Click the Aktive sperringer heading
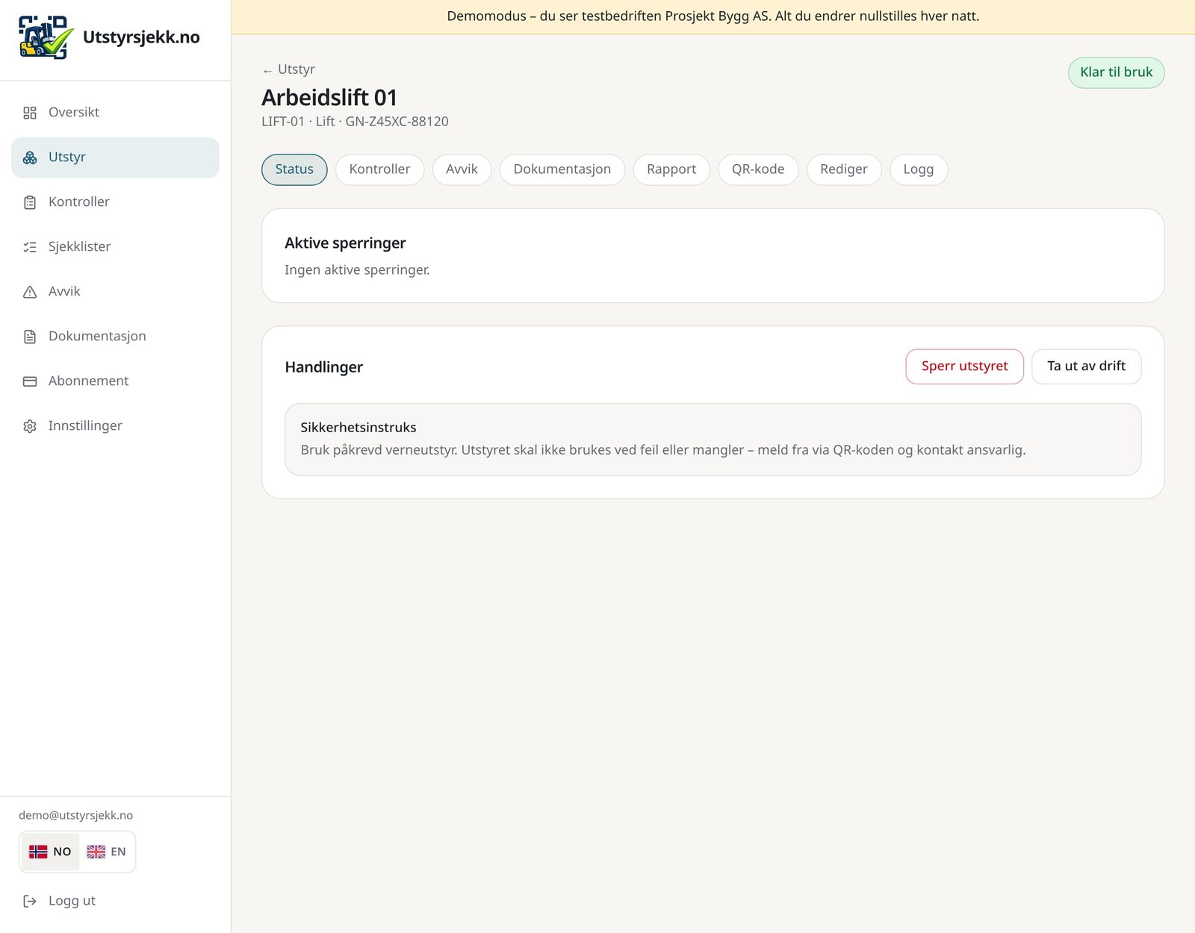Viewport: 1195px width, 933px height. click(345, 243)
